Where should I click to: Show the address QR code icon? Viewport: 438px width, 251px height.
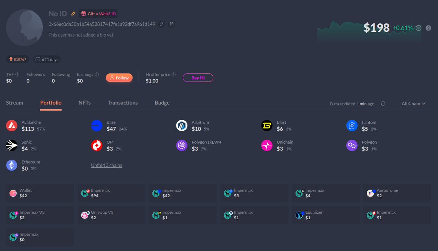(x=172, y=24)
